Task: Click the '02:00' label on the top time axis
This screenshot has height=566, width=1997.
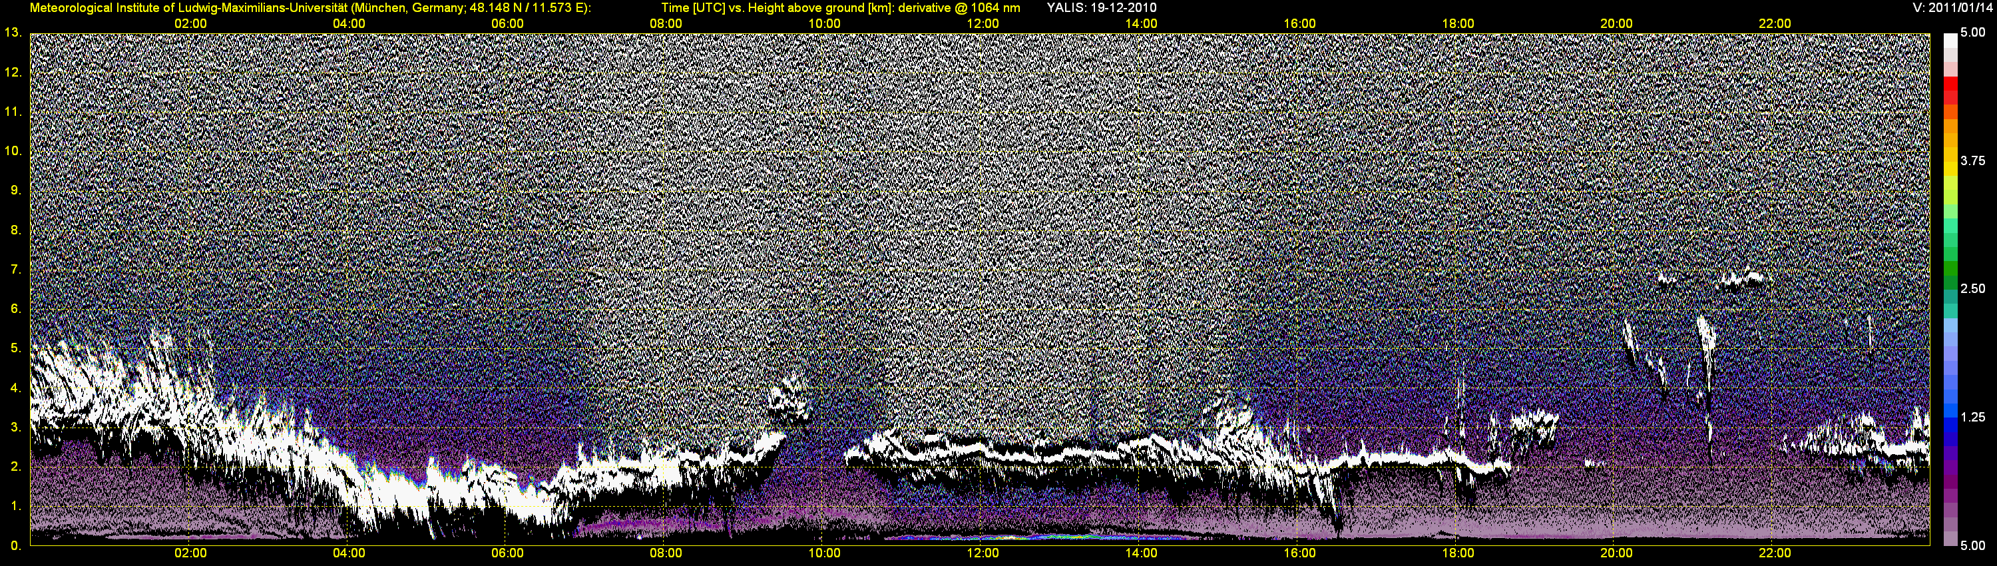Action: click(x=190, y=24)
